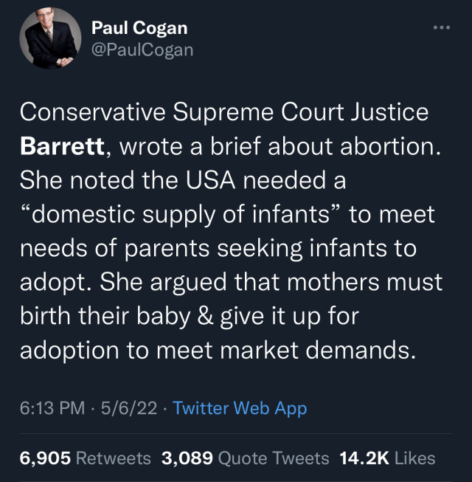Image resolution: width=472 pixels, height=482 pixels.
Task: Click Paul Cogan's profile picture
Action: pos(50,38)
